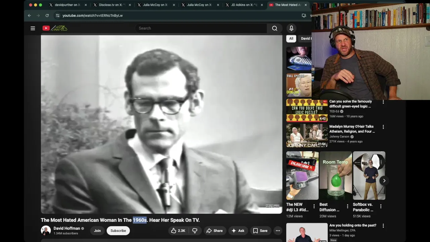Open the YouTube hamburger guide menu

point(33,28)
